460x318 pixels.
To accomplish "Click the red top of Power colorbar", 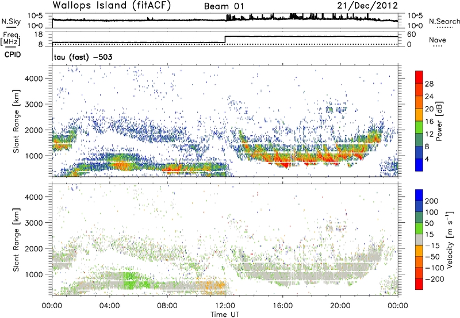I will click(419, 77).
